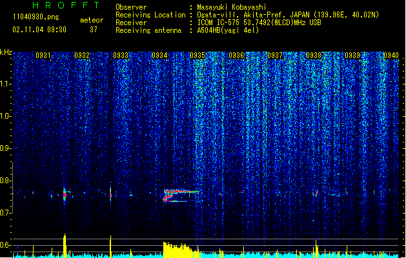Click the tallest yellow power peak after 0931
Image resolution: width=406 pixels, height=258 pixels.
[65, 246]
